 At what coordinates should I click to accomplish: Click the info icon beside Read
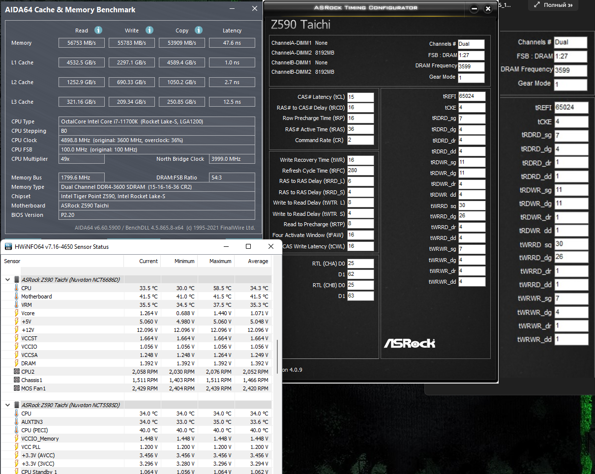tap(98, 30)
